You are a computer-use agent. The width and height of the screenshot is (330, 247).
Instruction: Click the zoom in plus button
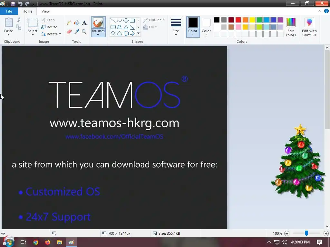326,233
